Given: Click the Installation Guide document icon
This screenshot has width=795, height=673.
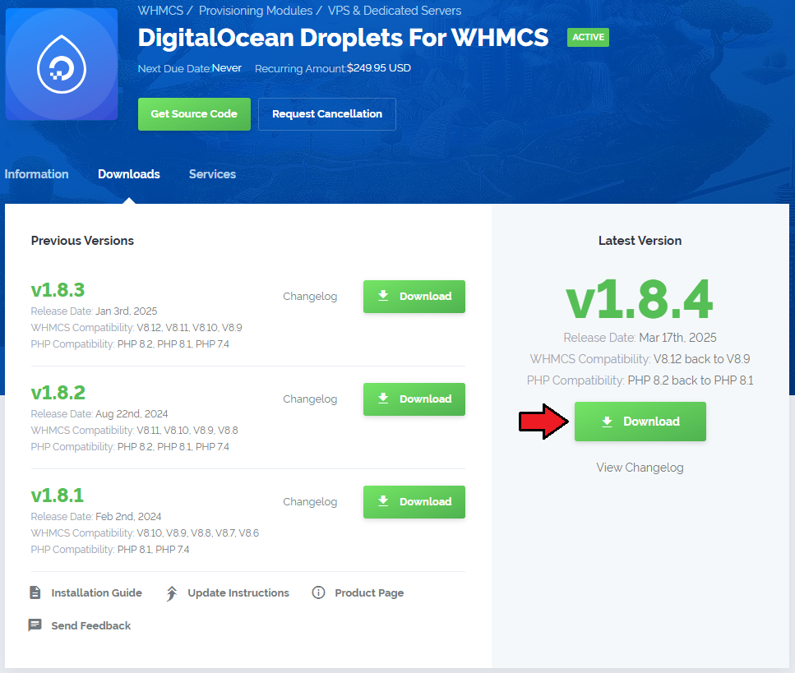Looking at the screenshot, I should [x=35, y=592].
